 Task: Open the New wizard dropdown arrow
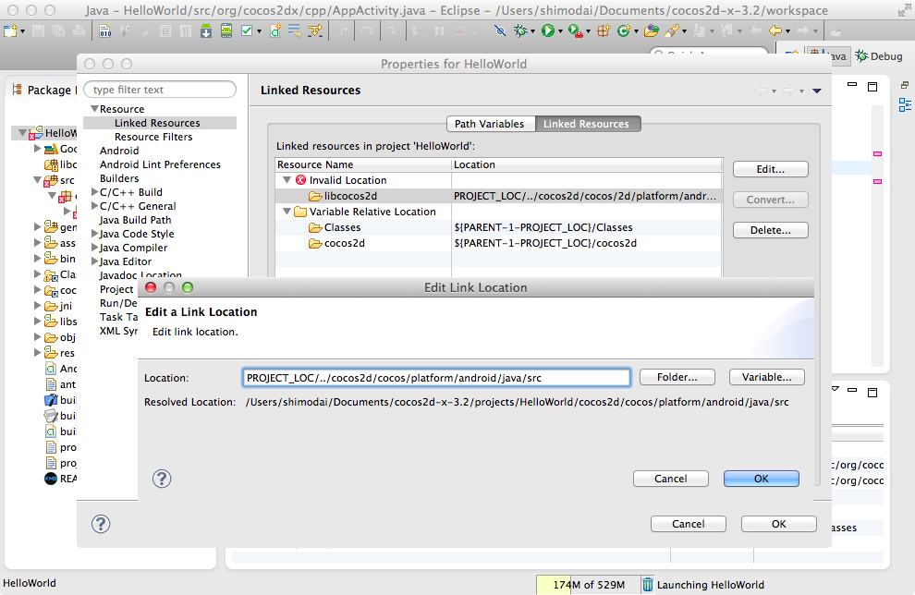(x=23, y=31)
